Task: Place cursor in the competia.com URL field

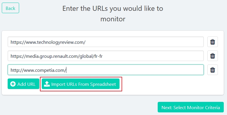Action: click(x=106, y=70)
